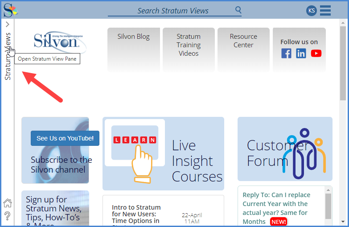Image resolution: width=349 pixels, height=227 pixels.
Task: Open the Customer Forum reply link
Action: [x=276, y=208]
